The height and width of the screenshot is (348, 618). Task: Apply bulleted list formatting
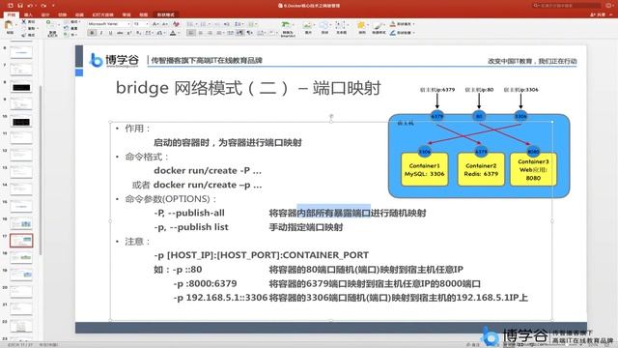coord(191,24)
